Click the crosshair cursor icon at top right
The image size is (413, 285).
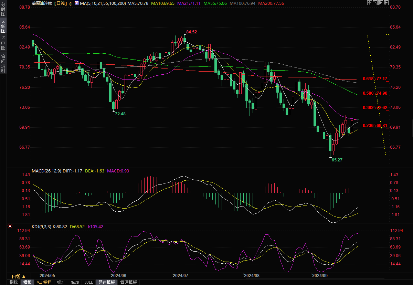(370, 3)
